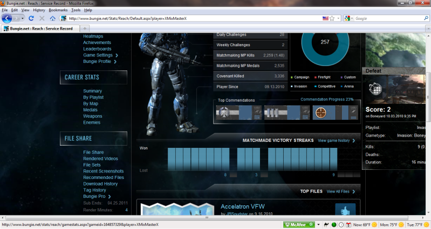Click the Campaign legend color swatch

pyautogui.click(x=292, y=78)
